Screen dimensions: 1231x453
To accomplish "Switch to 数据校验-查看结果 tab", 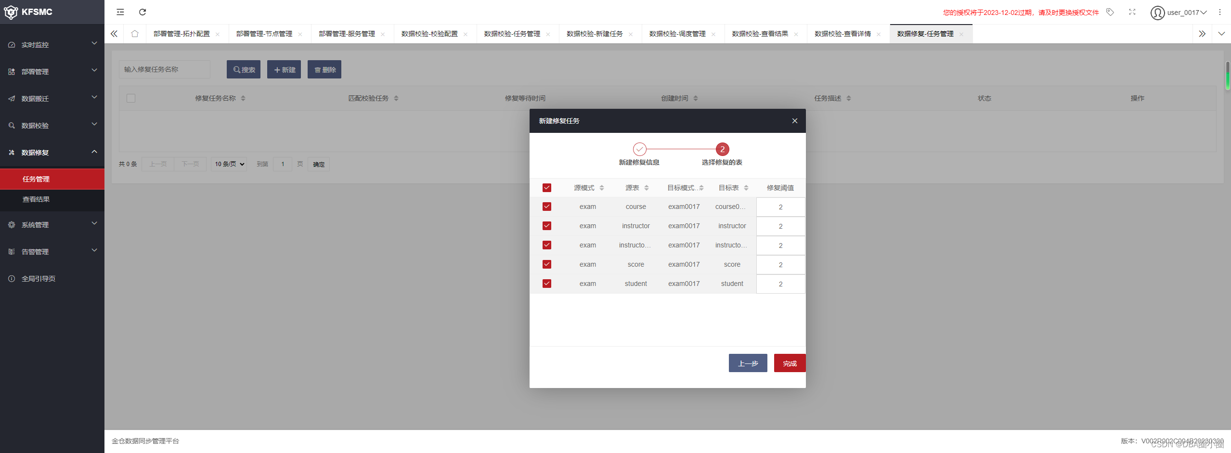I will (760, 34).
